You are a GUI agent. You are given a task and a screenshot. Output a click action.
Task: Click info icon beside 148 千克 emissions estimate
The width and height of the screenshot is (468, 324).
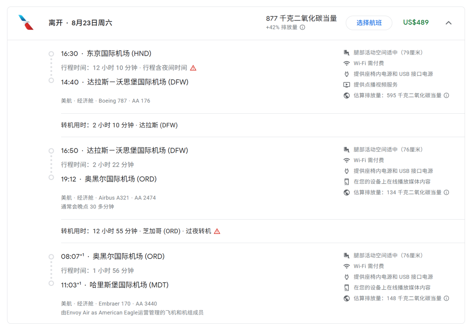(446, 298)
